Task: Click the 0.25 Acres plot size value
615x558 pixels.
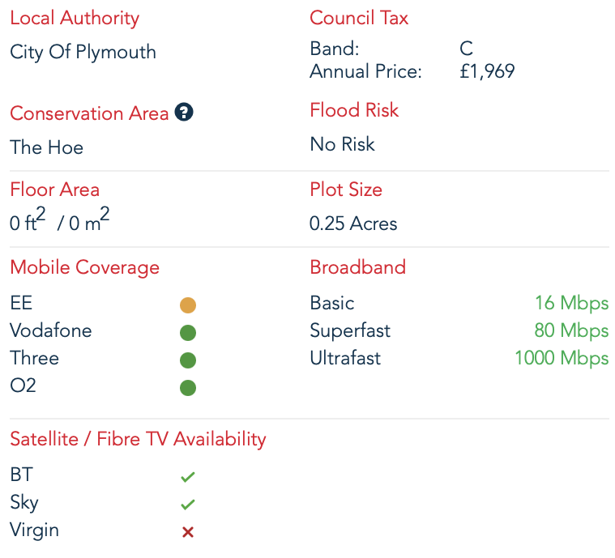Action: pyautogui.click(x=353, y=224)
